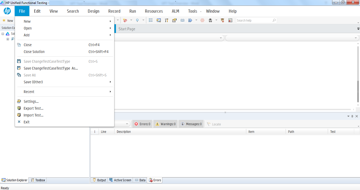Click the Settings gear icon in File menu
360x190 pixels.
tap(19, 101)
